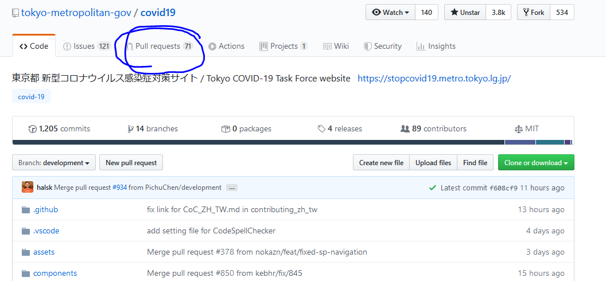Screen dimensions: 606x281
Task: Click the Issues exclamation circle icon
Action: coord(67,46)
